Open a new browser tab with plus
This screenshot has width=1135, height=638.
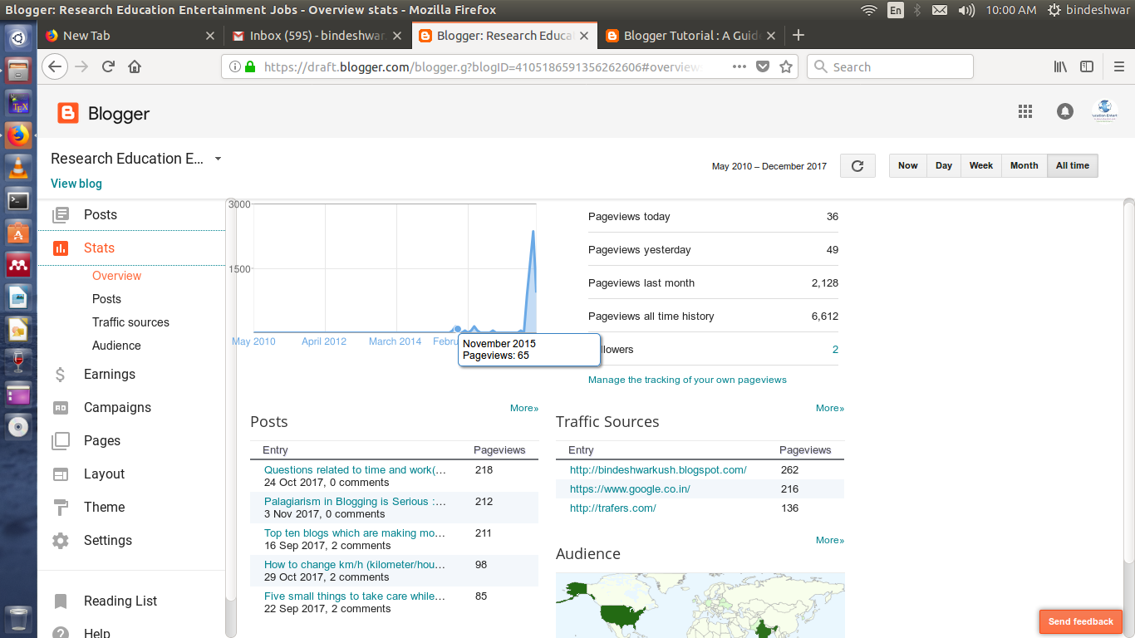click(x=798, y=35)
